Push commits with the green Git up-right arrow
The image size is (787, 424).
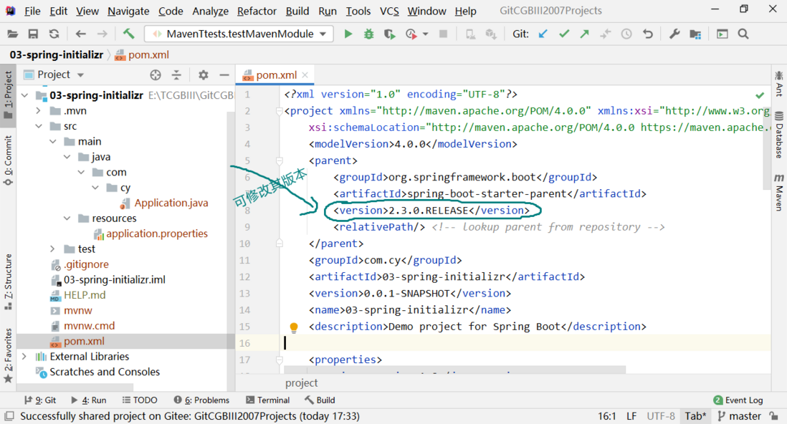tap(585, 34)
